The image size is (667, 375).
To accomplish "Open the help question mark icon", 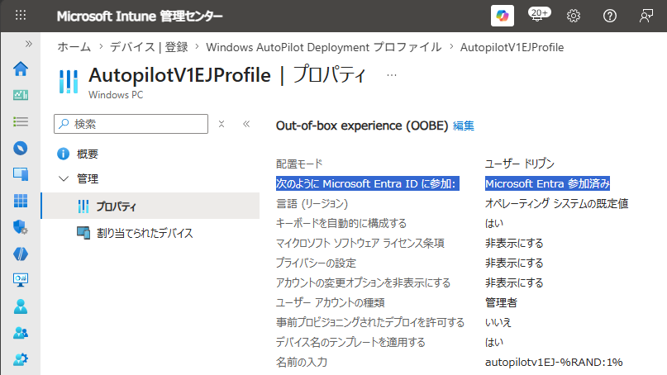I will [610, 16].
